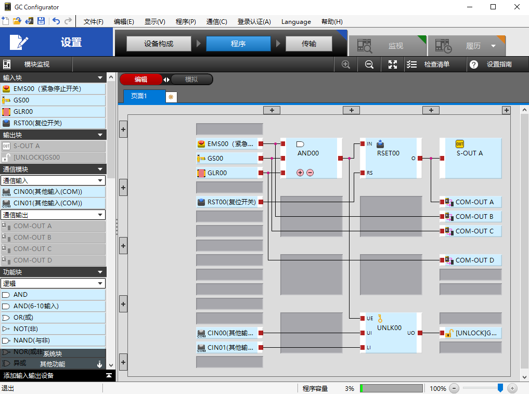529x394 pixels.
Task: Click the zoom out magnifier icon
Action: point(369,64)
